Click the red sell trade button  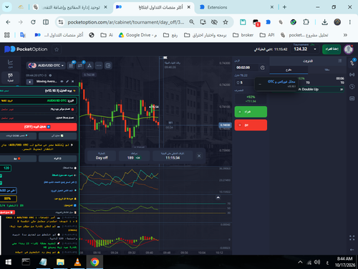pyautogui.click(x=251, y=125)
